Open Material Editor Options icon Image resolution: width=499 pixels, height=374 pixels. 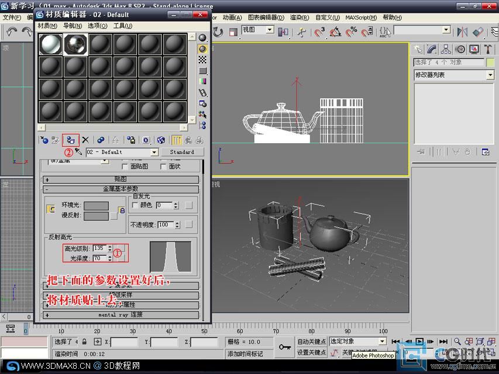click(x=202, y=103)
